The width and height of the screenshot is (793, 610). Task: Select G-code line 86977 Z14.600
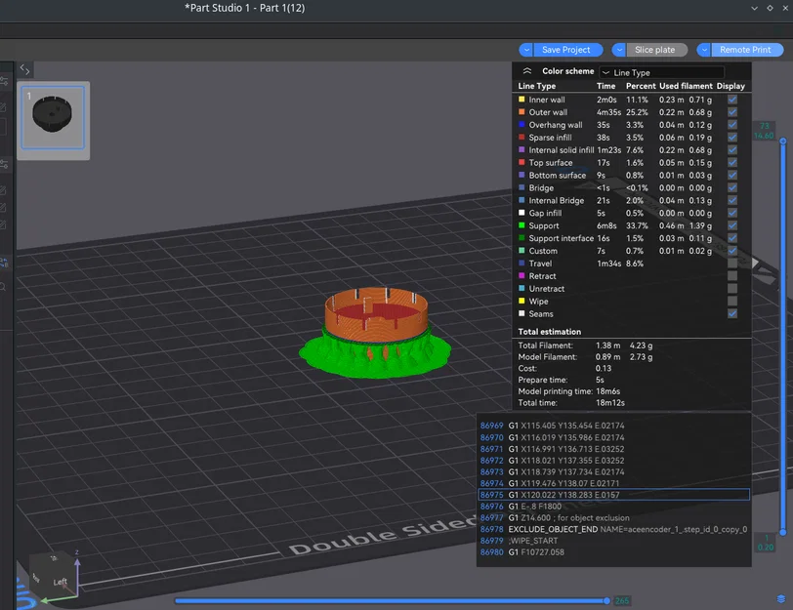tap(613, 517)
